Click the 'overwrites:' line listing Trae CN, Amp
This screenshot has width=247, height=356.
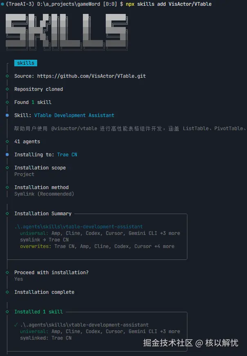[x=97, y=246]
